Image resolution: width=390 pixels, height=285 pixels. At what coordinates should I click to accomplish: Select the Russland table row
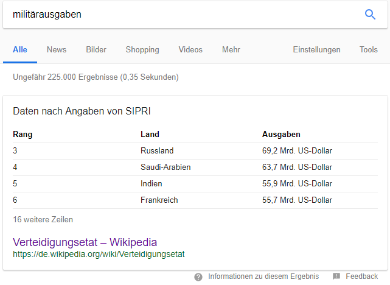click(x=195, y=151)
